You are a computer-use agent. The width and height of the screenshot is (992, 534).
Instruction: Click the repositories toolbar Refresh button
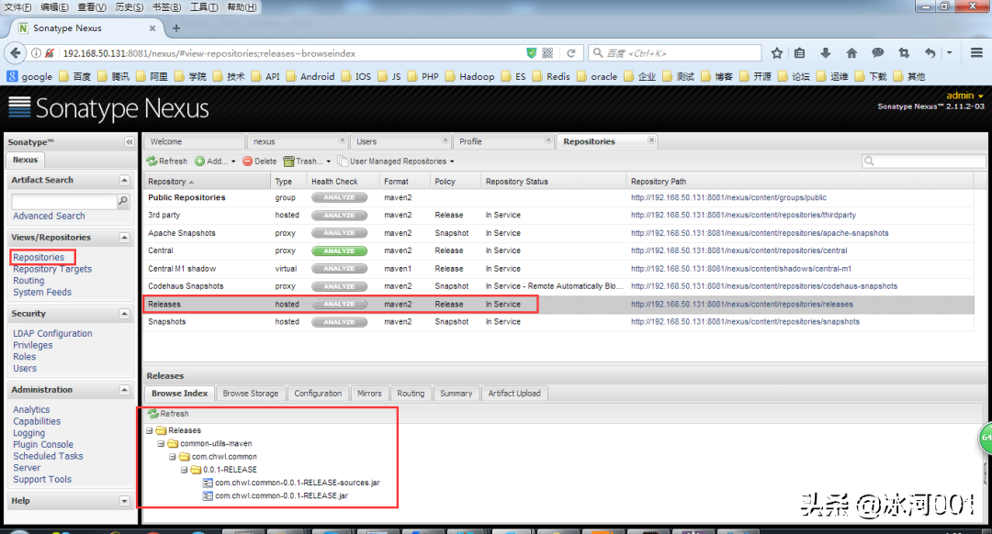167,161
